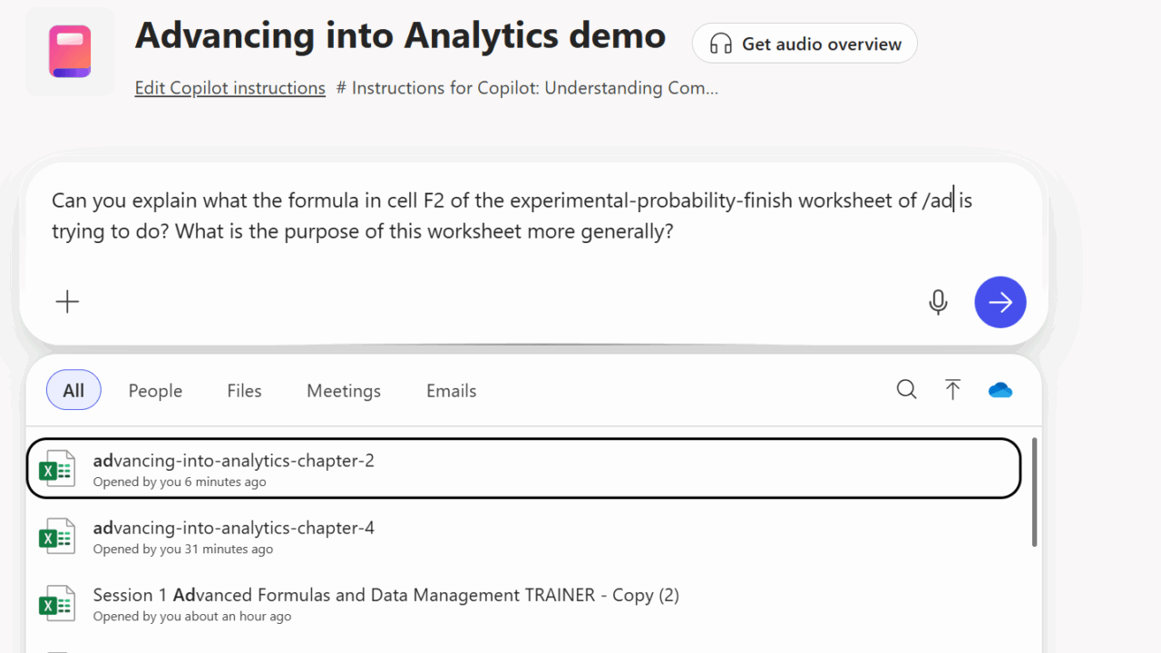Switch to the Files tab
This screenshot has height=653, width=1161.
coord(244,391)
